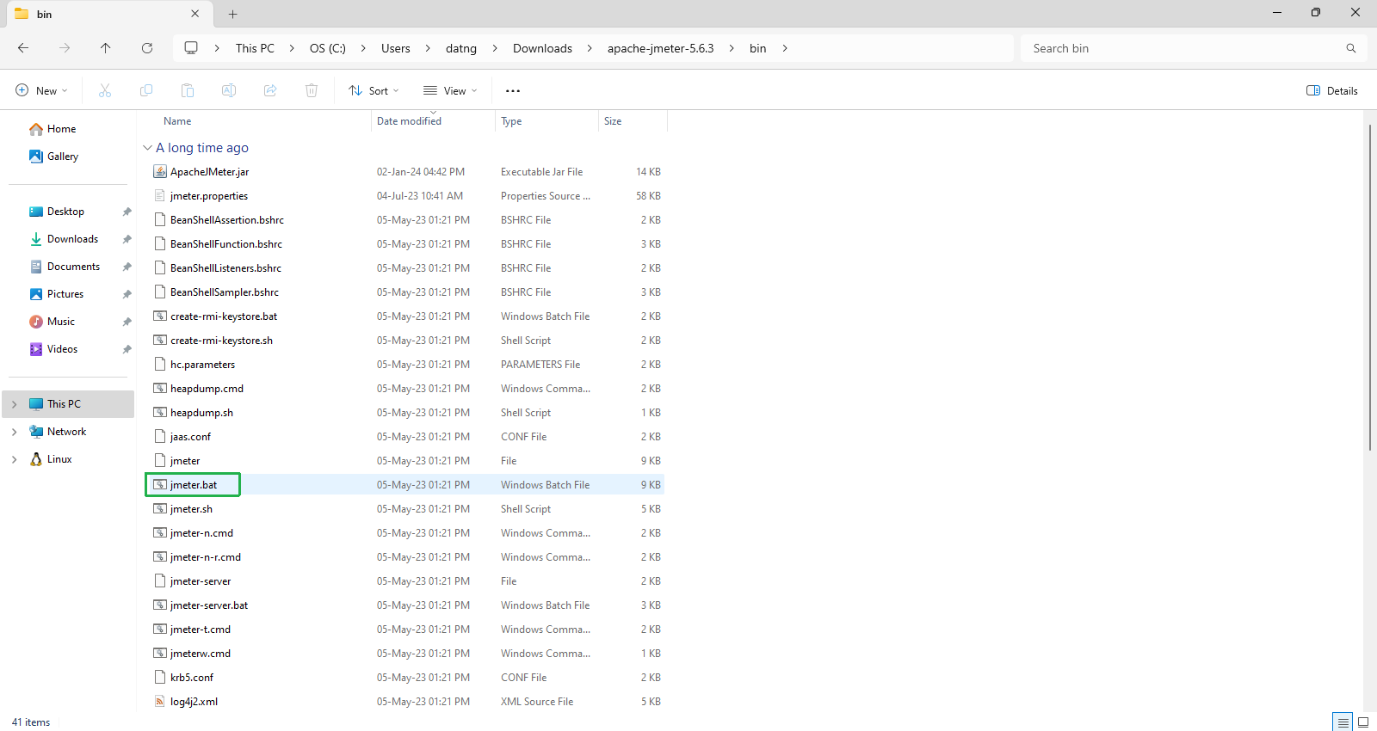Select the jmeter.bat file icon
The image size is (1377, 731).
[x=160, y=485]
